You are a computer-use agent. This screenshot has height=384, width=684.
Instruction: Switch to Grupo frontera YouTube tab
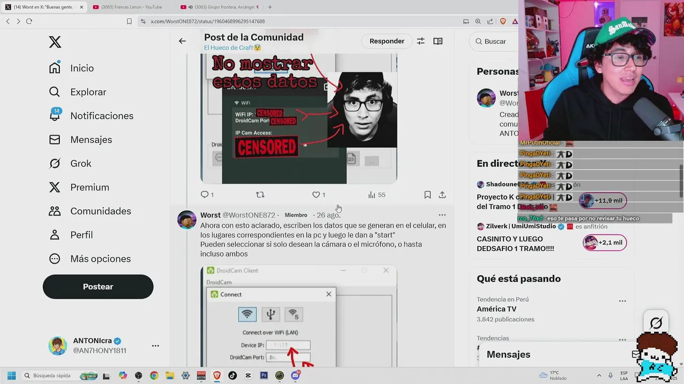tap(219, 7)
